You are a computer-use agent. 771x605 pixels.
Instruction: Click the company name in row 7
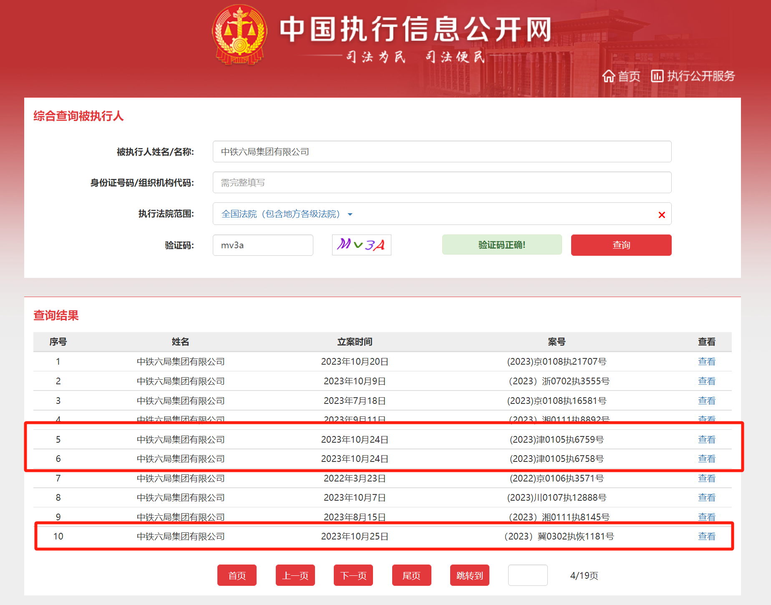(x=181, y=478)
